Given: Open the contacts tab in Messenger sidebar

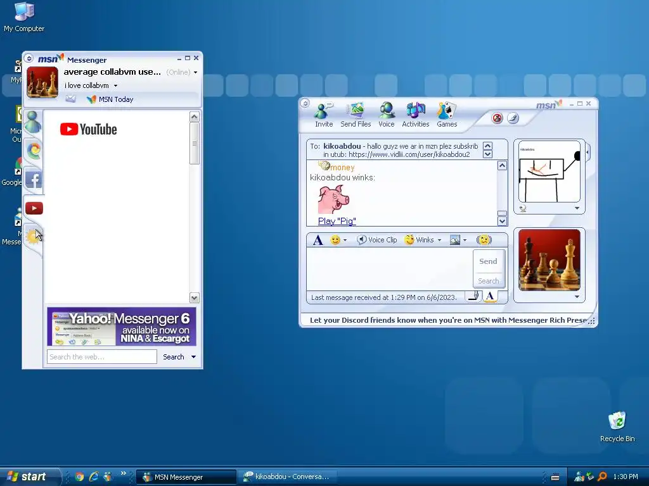Looking at the screenshot, I should coord(33,122).
